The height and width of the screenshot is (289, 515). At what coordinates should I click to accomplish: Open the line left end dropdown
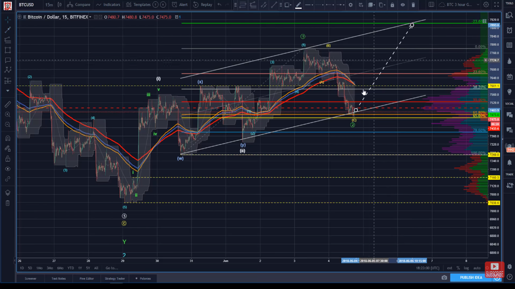(330, 5)
